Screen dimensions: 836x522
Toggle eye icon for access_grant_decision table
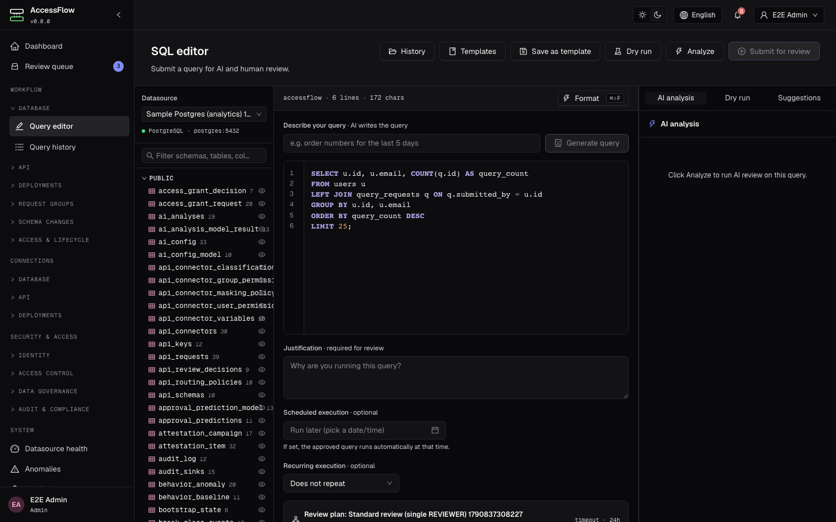coord(262,191)
